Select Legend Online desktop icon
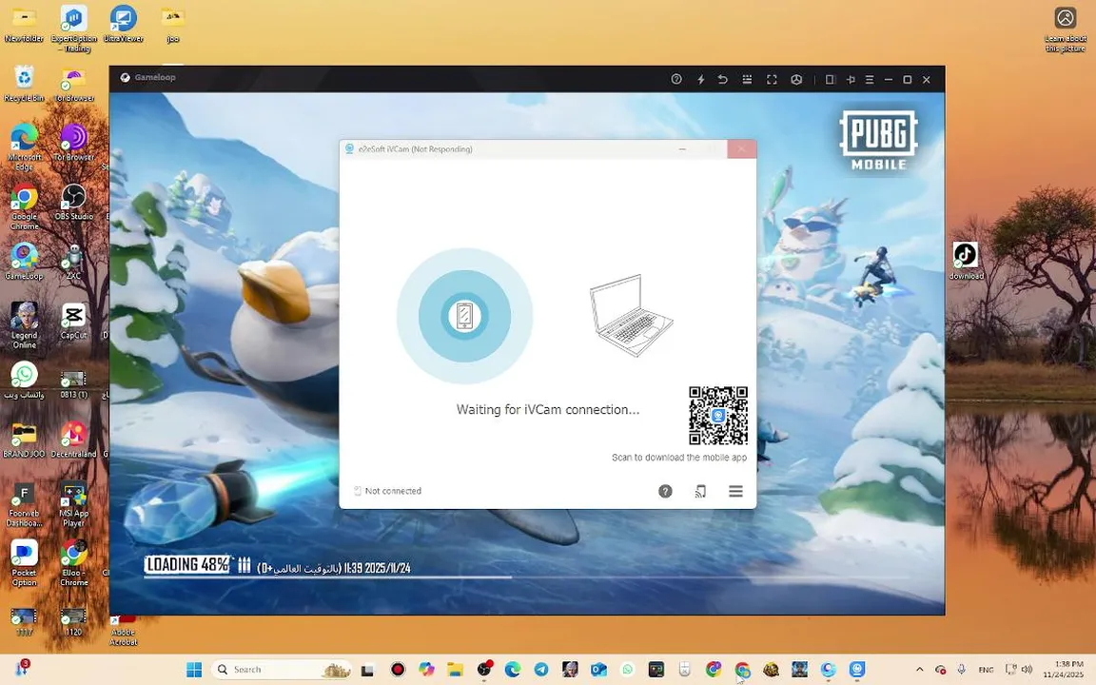Screen dimensions: 1096x685 click(24, 325)
